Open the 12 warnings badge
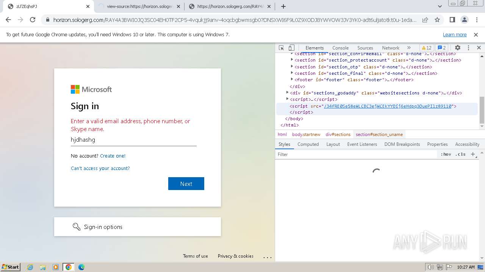485x272 pixels. pyautogui.click(x=426, y=48)
